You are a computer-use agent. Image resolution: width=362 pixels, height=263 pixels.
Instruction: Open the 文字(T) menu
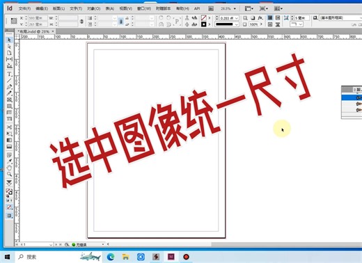(x=76, y=8)
